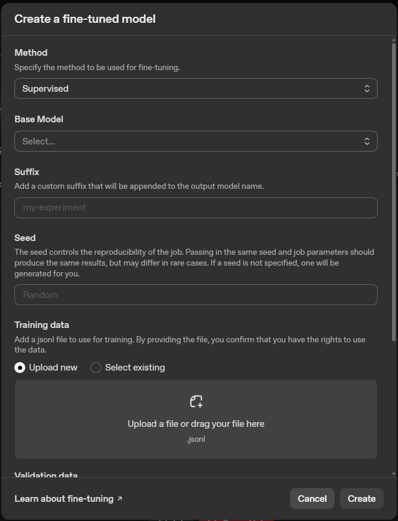This screenshot has height=521, width=398.
Task: Select the Upload new radio button
Action: pyautogui.click(x=19, y=367)
